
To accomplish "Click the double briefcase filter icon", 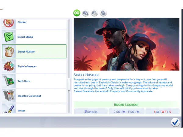I will click(103, 13).
